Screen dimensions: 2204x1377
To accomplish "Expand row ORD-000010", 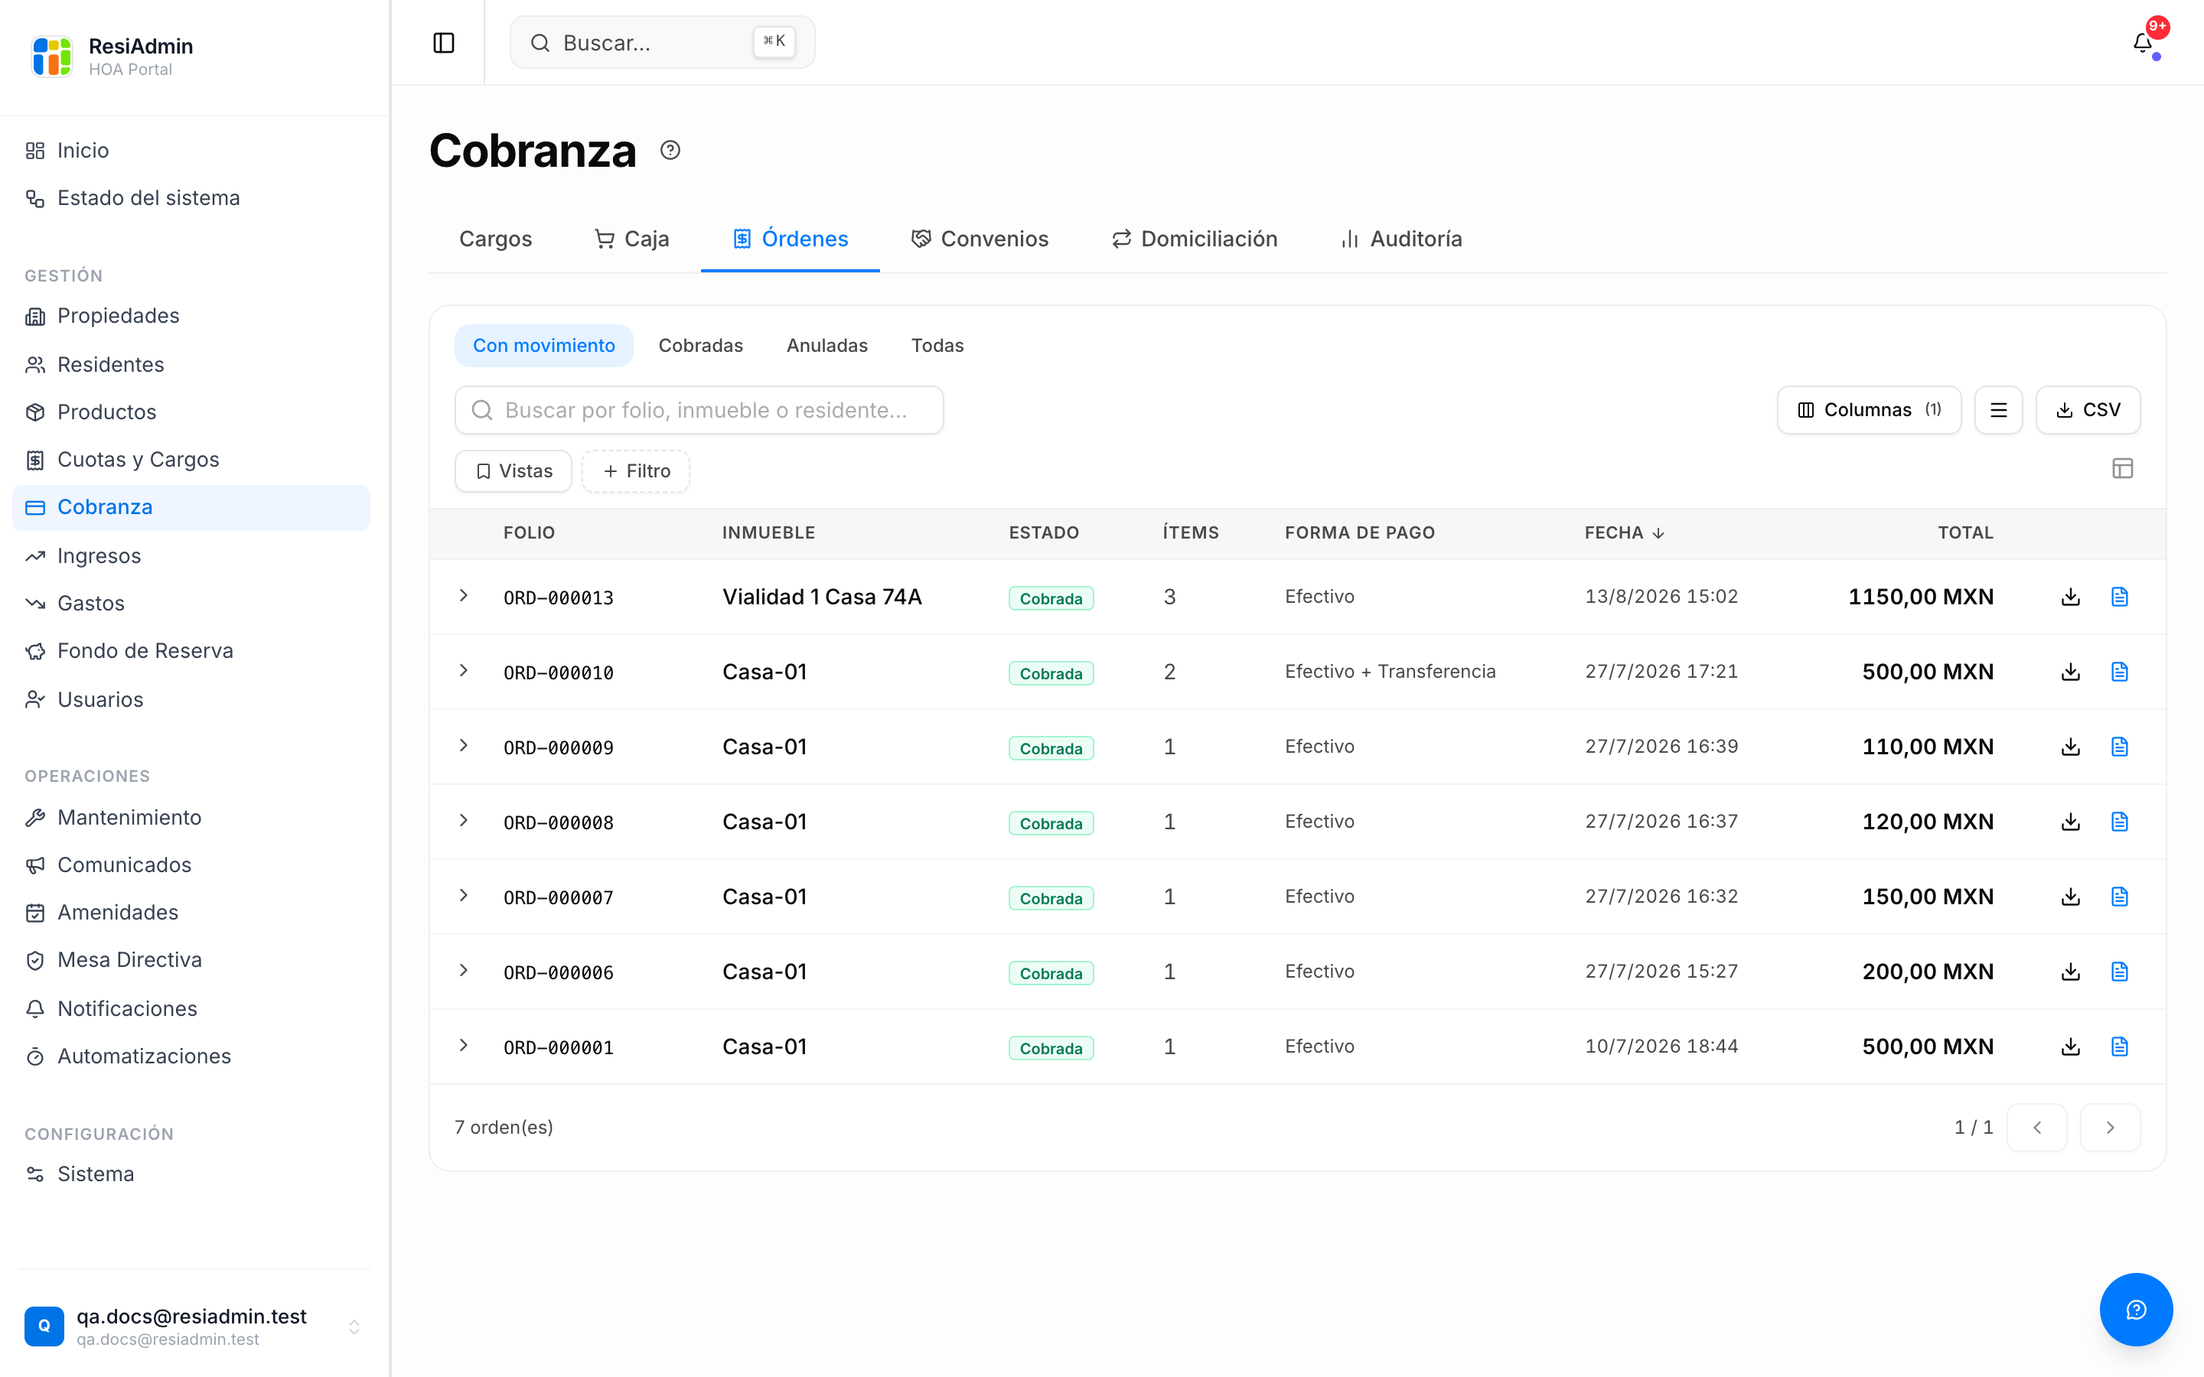I will [x=464, y=670].
